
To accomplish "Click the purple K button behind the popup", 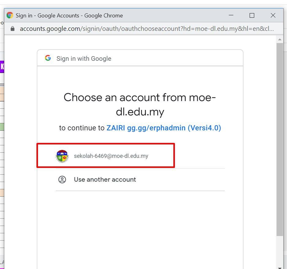I will click(x=2, y=67).
